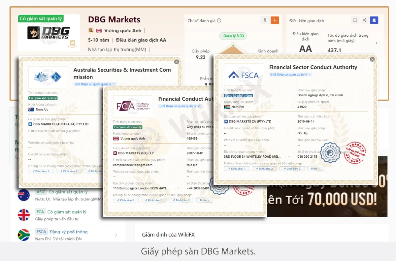Image resolution: width=396 pixels, height=261 pixels.
Task: Click icon beside DBG MARKETS ZA (PTY) LTD
Action: coord(226,121)
